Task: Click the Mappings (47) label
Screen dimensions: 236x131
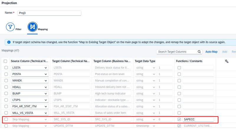Action: pyautogui.click(x=10, y=51)
